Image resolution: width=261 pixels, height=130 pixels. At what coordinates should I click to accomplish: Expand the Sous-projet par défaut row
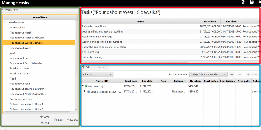pyautogui.click(x=85, y=91)
